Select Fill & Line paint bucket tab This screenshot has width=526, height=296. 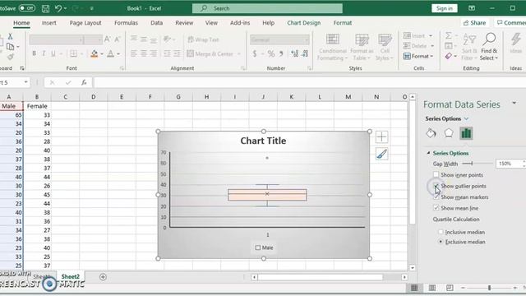[x=431, y=133]
